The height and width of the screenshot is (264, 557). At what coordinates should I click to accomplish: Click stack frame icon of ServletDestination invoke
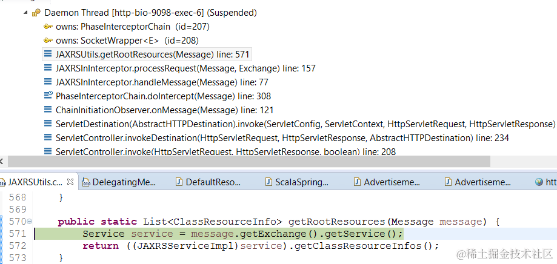[48, 124]
